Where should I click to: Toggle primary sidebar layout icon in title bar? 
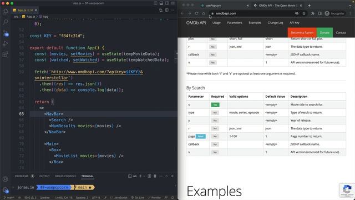[155, 3]
